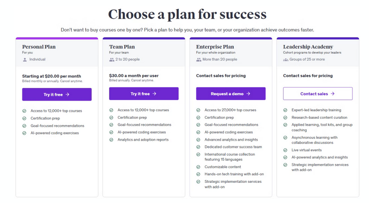Click the checkmark beside Live virtual events
Image resolution: width=369 pixels, height=203 pixels.
click(285, 150)
